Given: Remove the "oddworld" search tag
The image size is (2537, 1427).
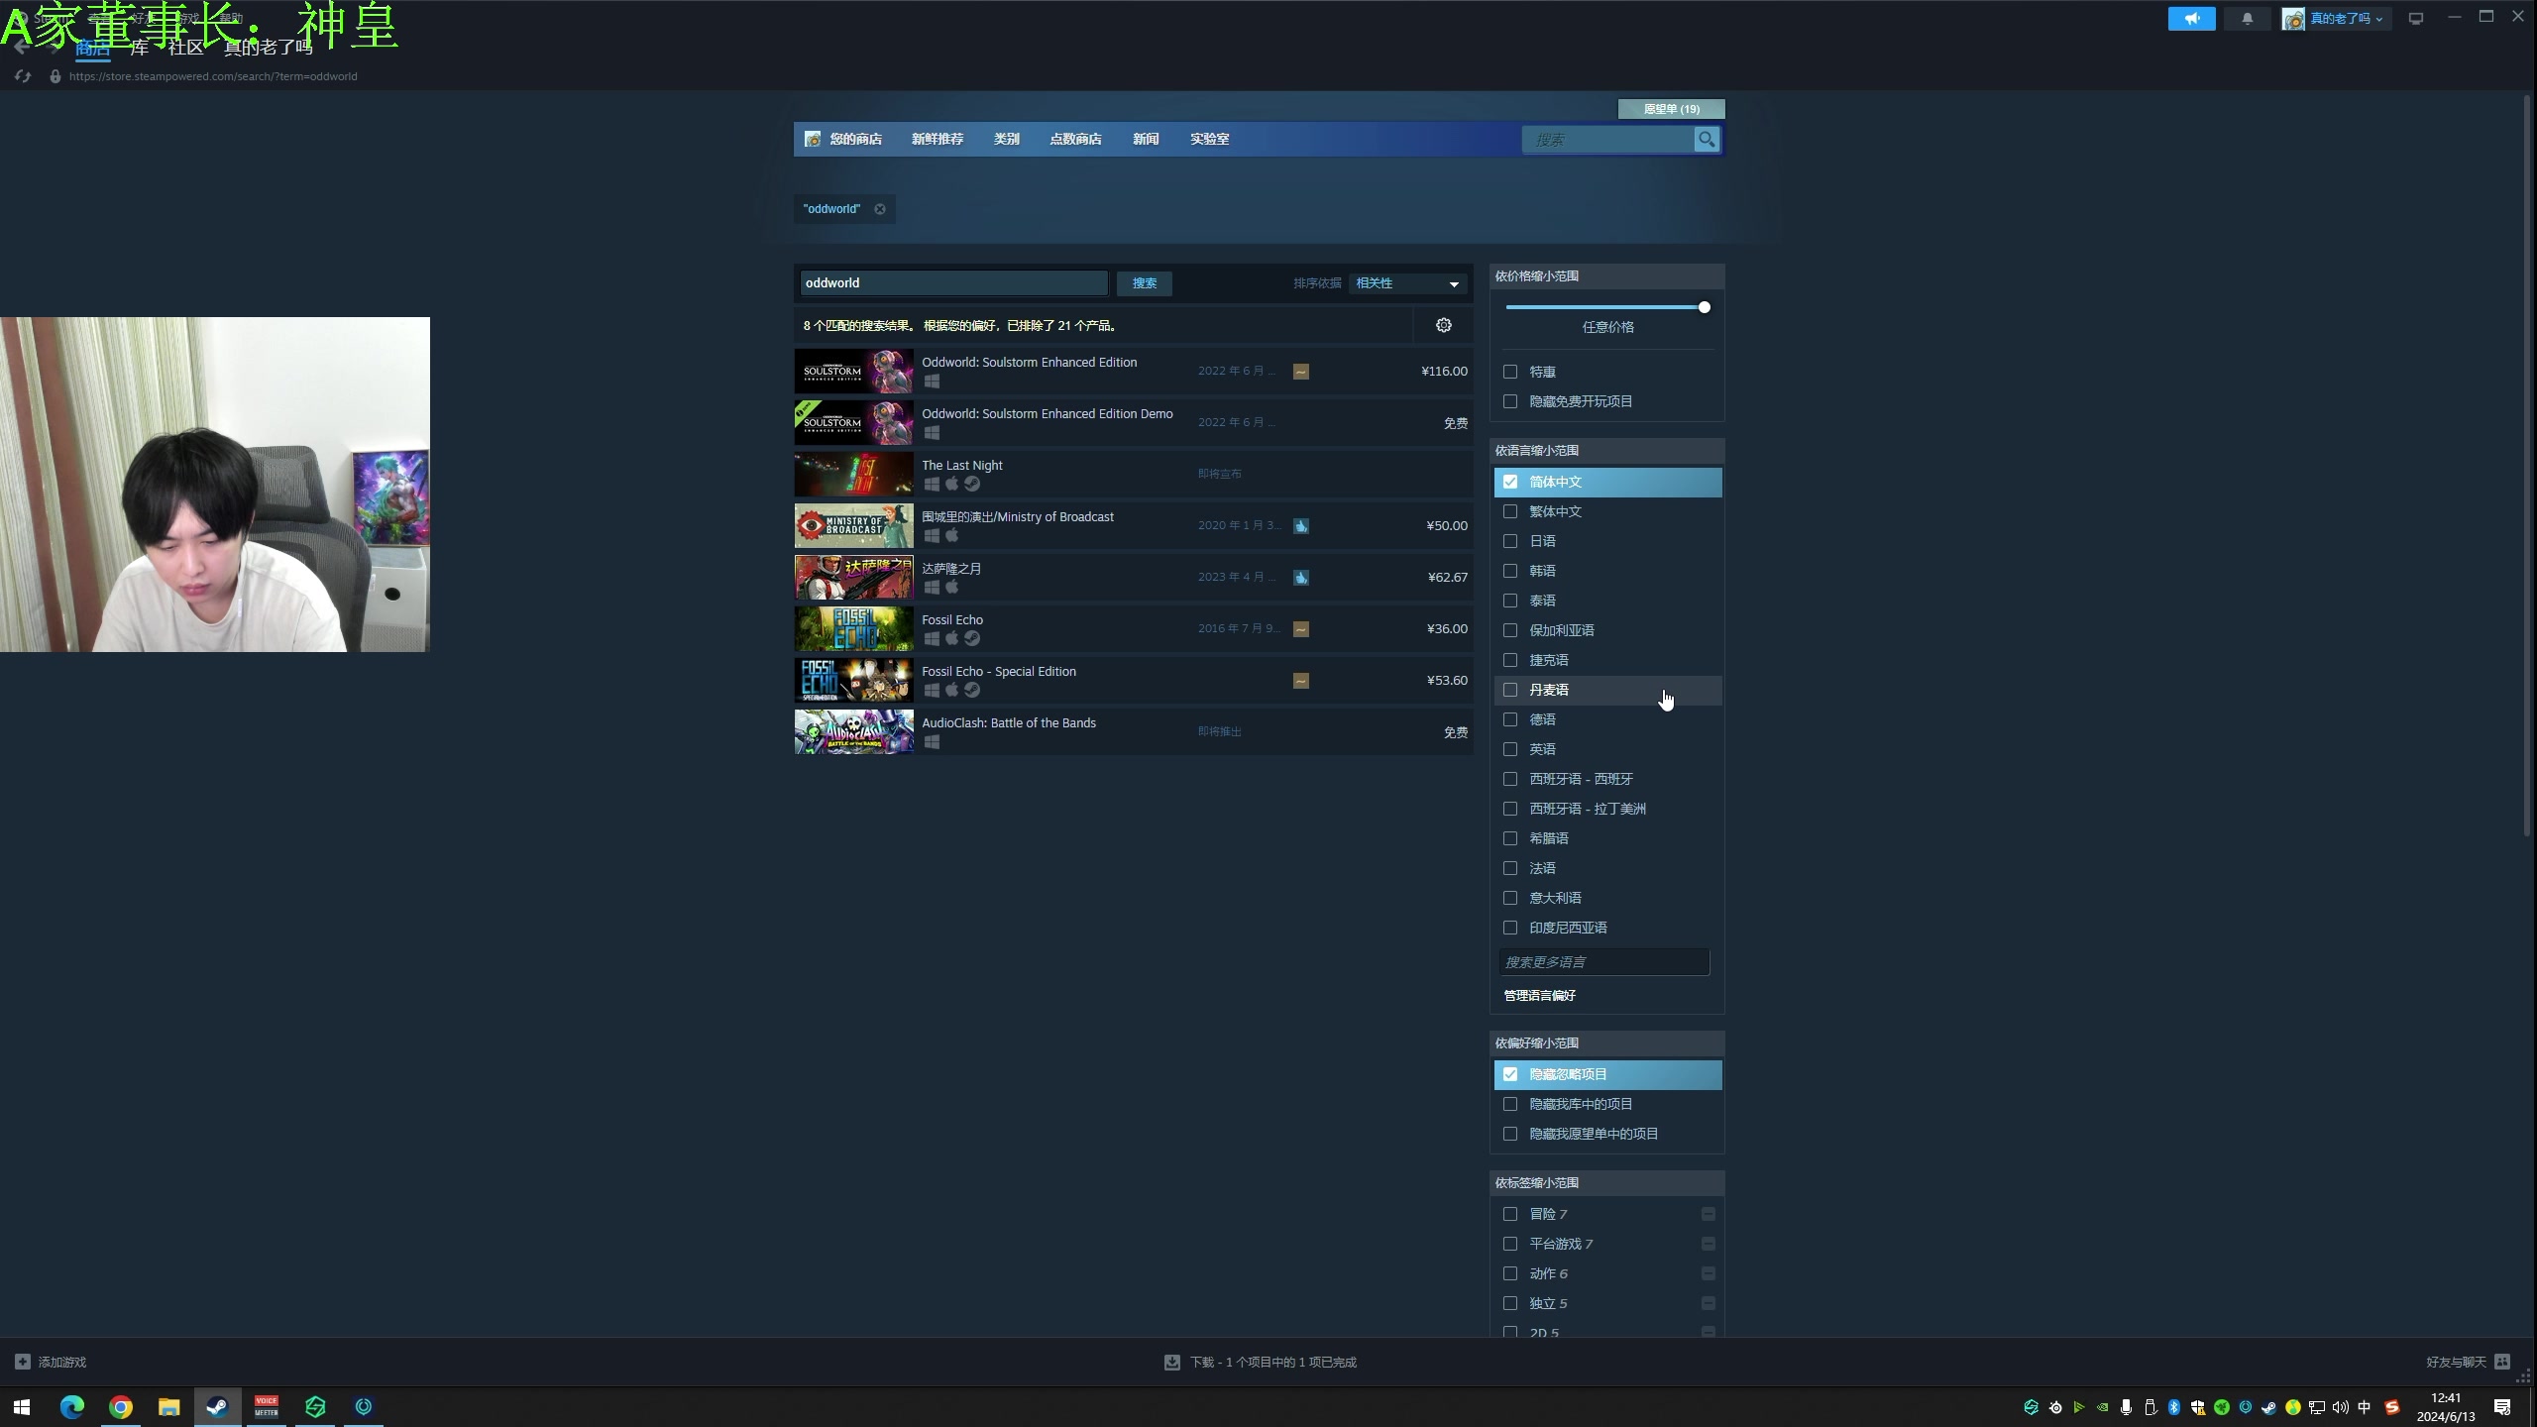Looking at the screenshot, I should point(879,209).
